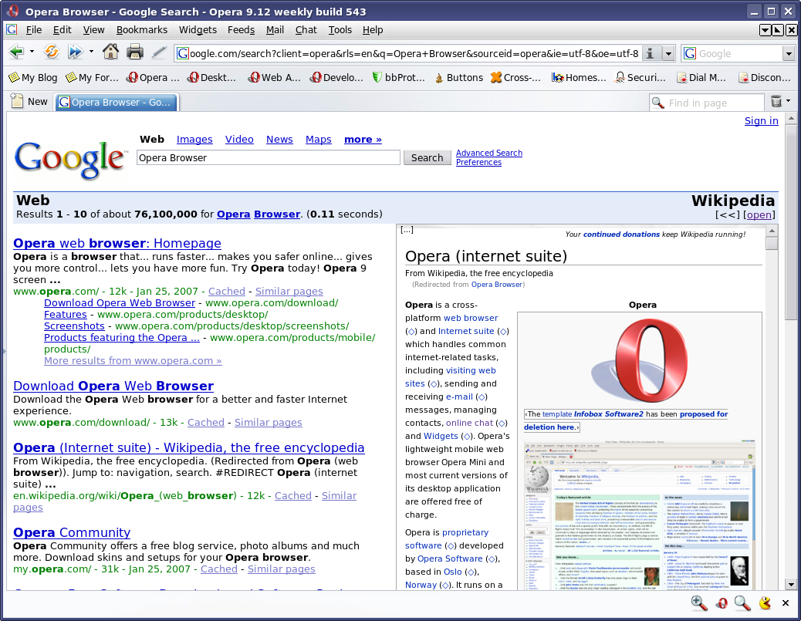This screenshot has width=801, height=621.
Task: Open the closed-tabs trash dropdown
Action: click(x=786, y=101)
